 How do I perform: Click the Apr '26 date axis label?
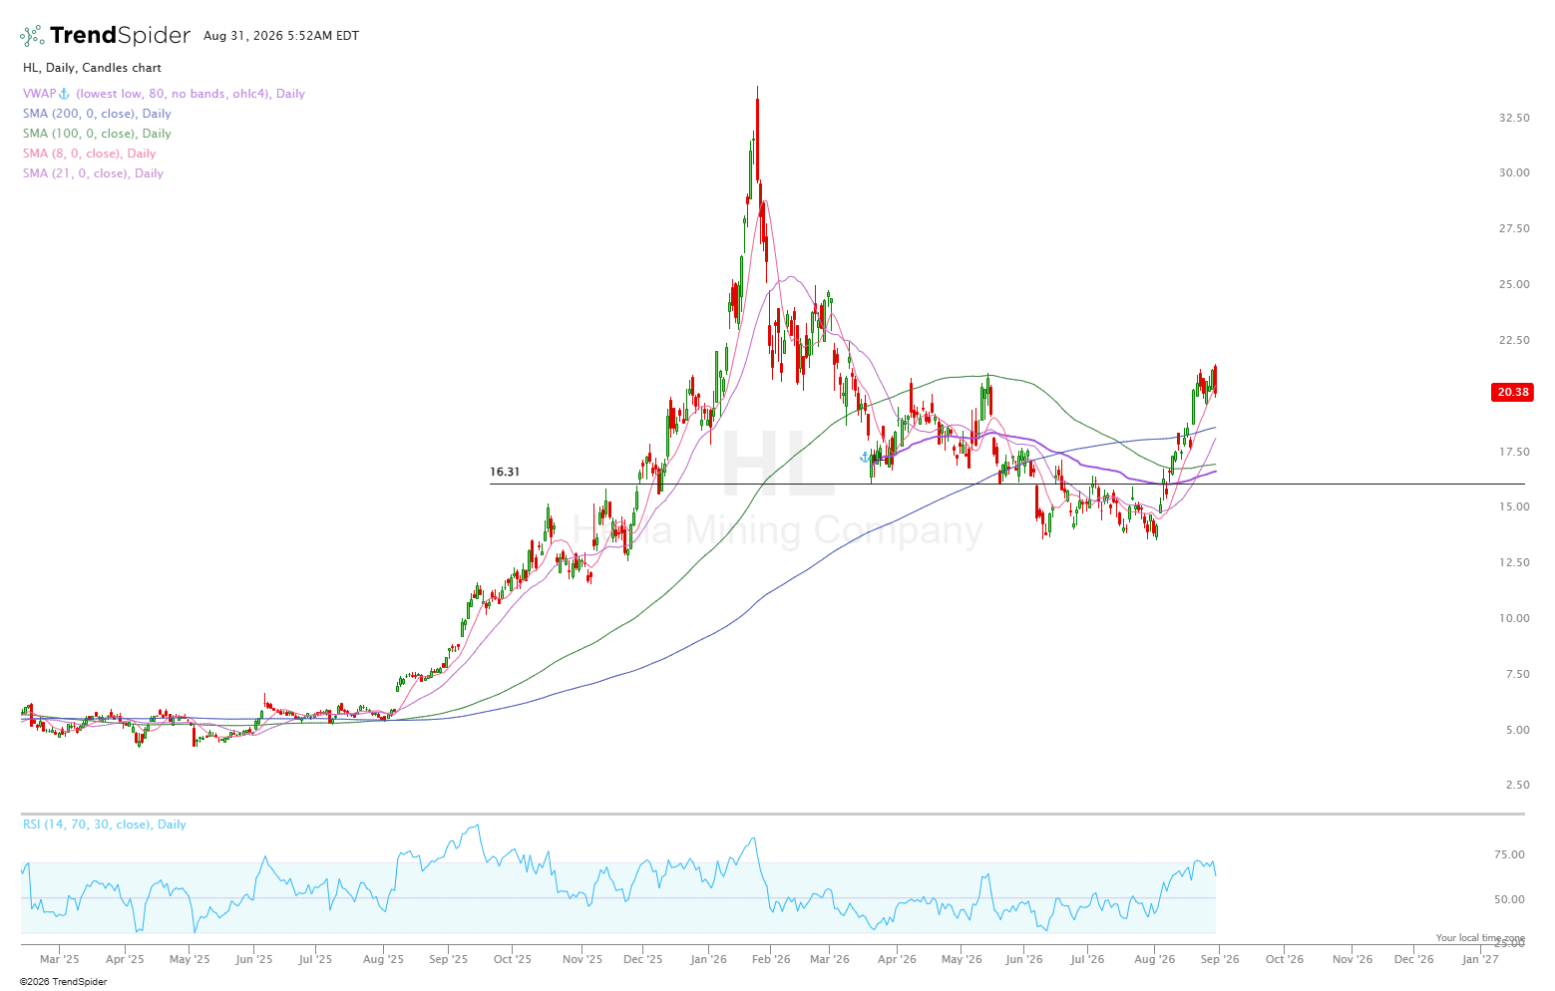(x=897, y=959)
